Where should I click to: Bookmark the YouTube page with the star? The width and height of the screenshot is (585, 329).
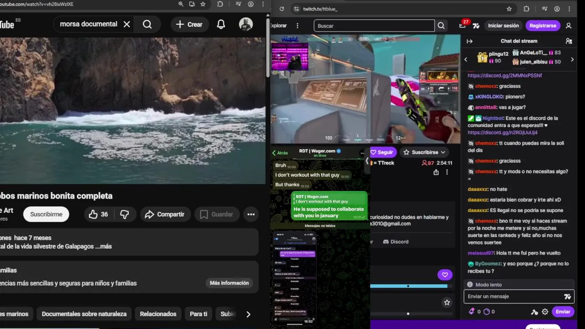click(203, 4)
